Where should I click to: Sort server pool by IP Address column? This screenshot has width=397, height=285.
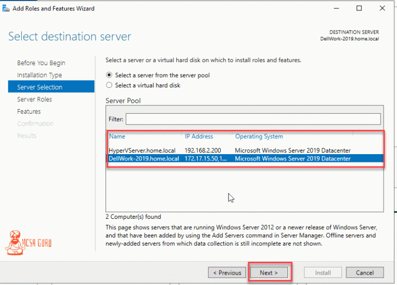(x=199, y=137)
